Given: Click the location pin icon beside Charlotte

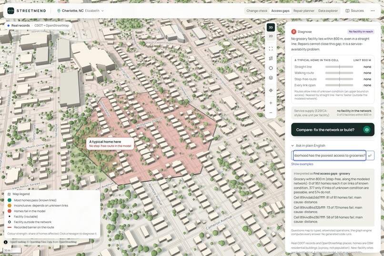Looking at the screenshot, I should (59, 11).
